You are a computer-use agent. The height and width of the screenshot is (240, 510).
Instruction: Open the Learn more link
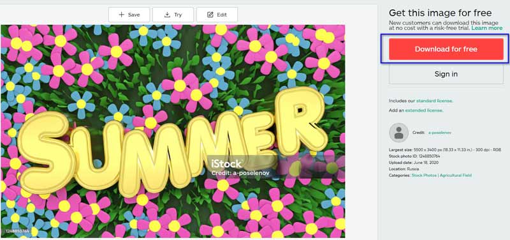click(x=487, y=28)
